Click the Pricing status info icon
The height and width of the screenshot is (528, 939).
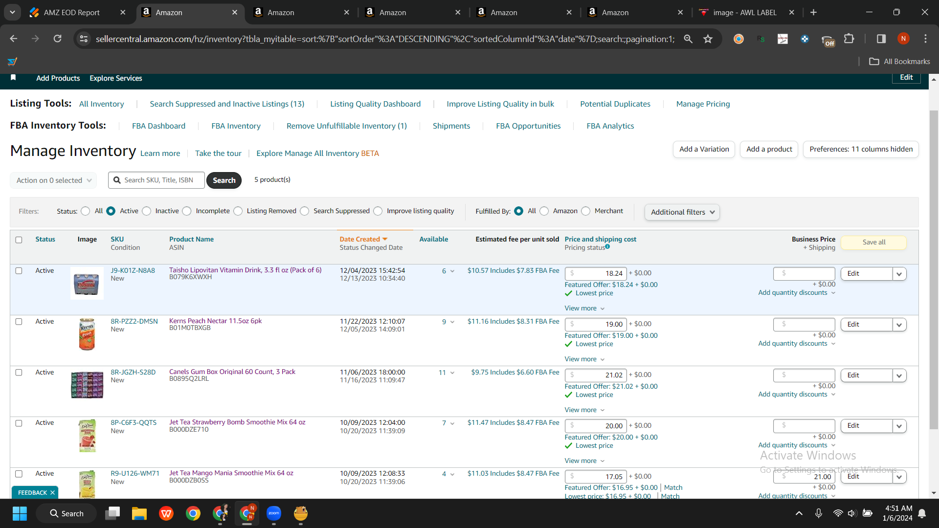pos(607,246)
